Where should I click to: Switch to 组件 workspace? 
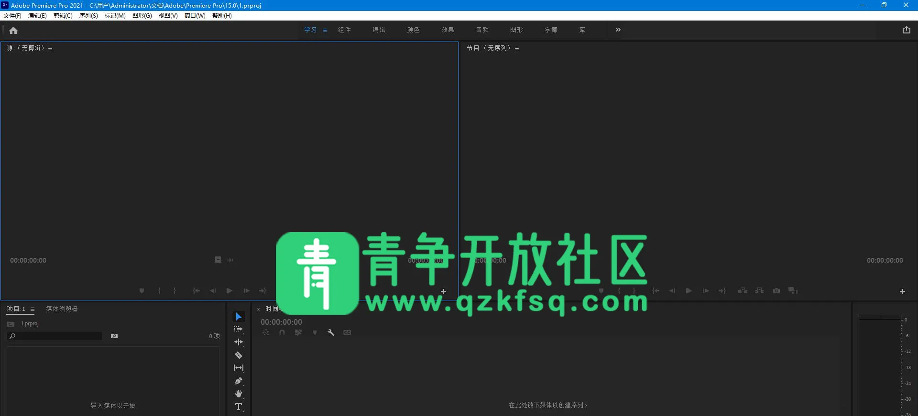pos(345,30)
